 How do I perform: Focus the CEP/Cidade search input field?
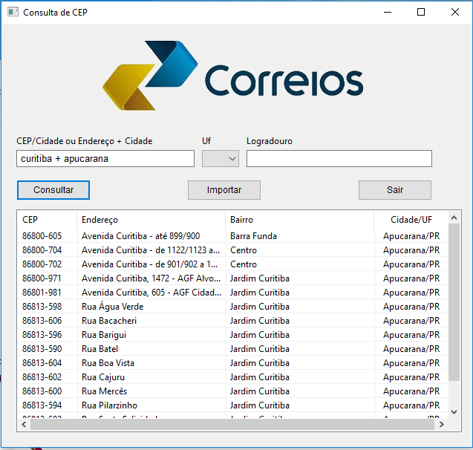point(105,159)
